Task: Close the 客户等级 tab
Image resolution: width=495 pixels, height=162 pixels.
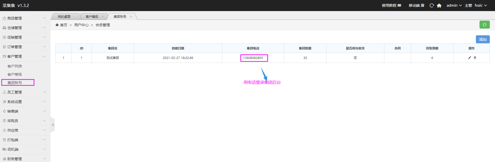Action: [103, 17]
